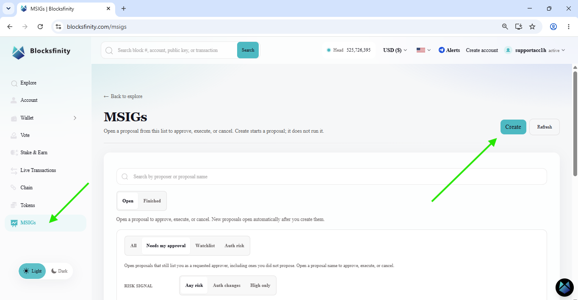Click the Blocksfinity logo icon
Viewport: 578px width, 300px height.
coord(18,52)
